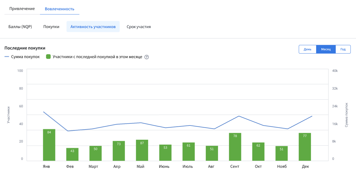Click the September bar labeled 78
The width and height of the screenshot is (356, 173).
coord(235,147)
